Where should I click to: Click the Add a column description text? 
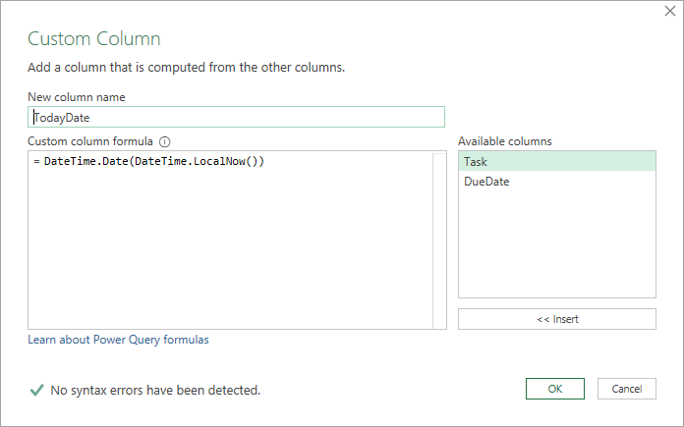pos(186,68)
